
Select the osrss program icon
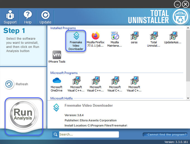(134, 38)
